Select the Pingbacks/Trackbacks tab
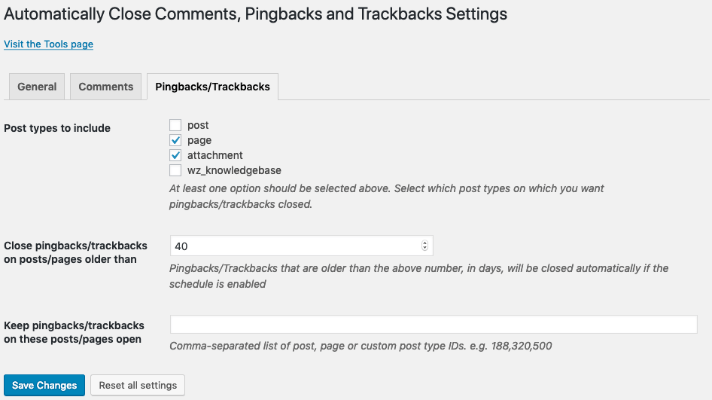Viewport: 712px width, 400px height. click(212, 87)
